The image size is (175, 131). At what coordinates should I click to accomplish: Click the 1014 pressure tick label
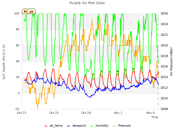pyautogui.click(x=164, y=77)
